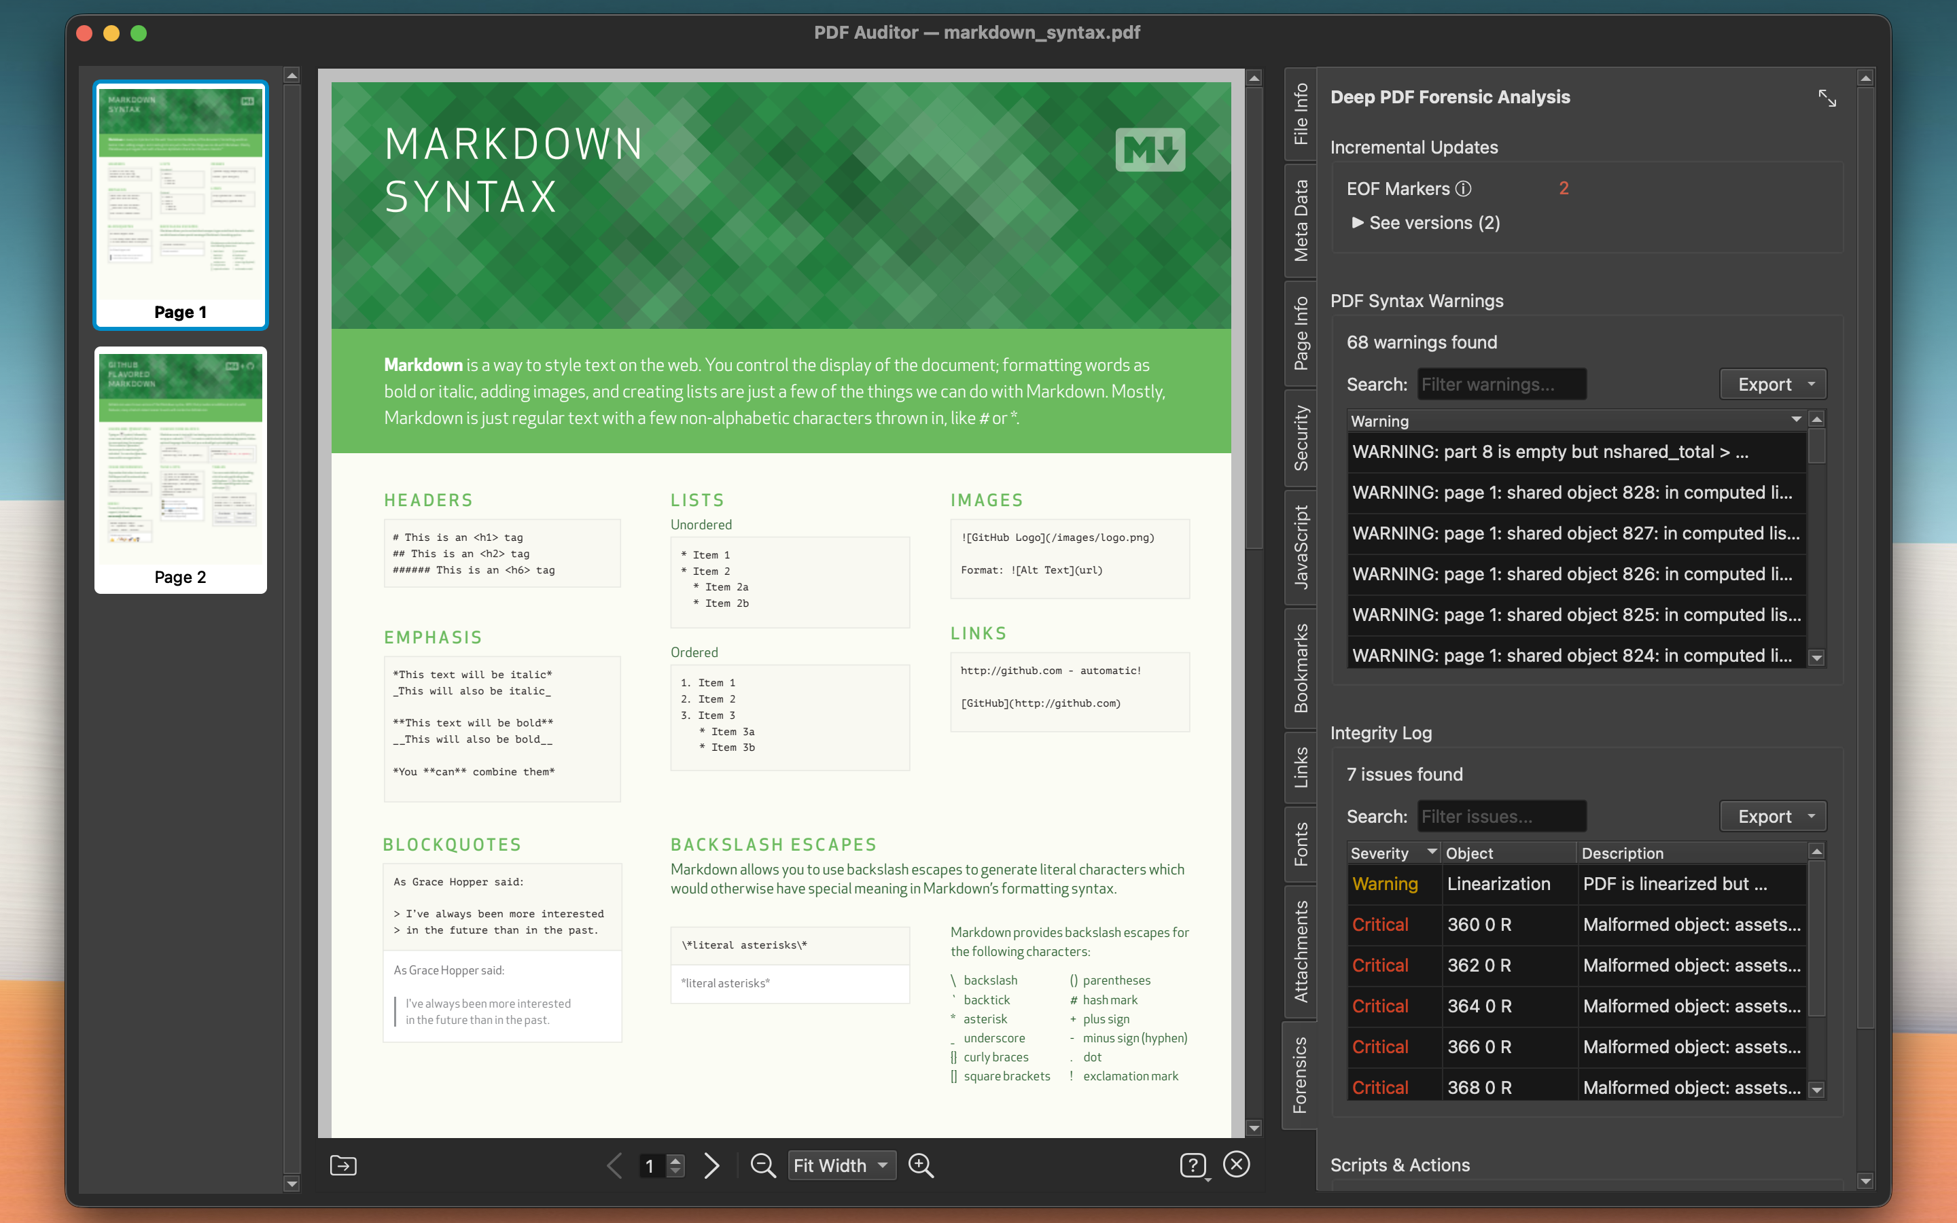Click the zoom out magnifier icon
Viewport: 1957px width, 1223px height.
[x=762, y=1165]
